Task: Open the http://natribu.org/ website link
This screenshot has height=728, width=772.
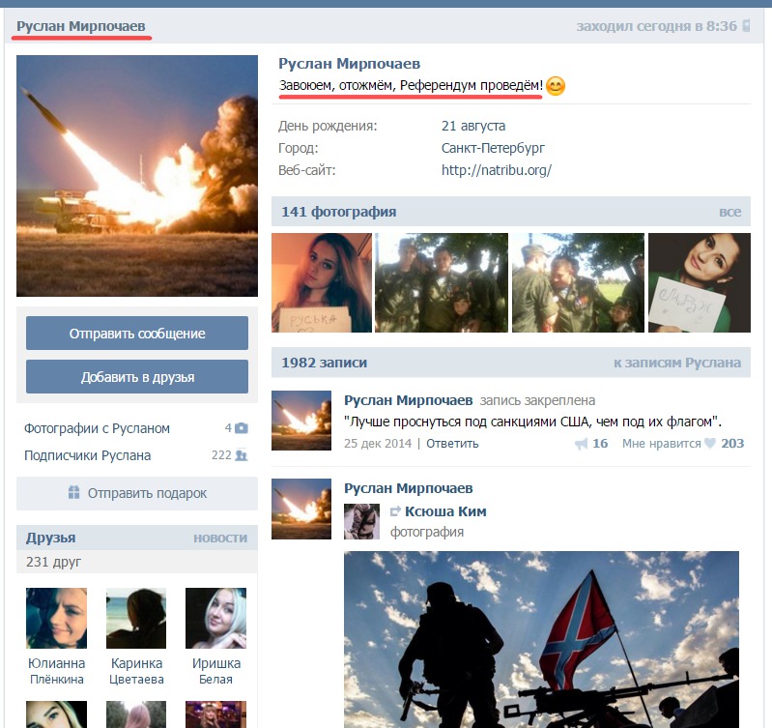Action: [496, 170]
